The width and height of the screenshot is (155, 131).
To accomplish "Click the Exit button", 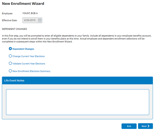I will point(129,126).
